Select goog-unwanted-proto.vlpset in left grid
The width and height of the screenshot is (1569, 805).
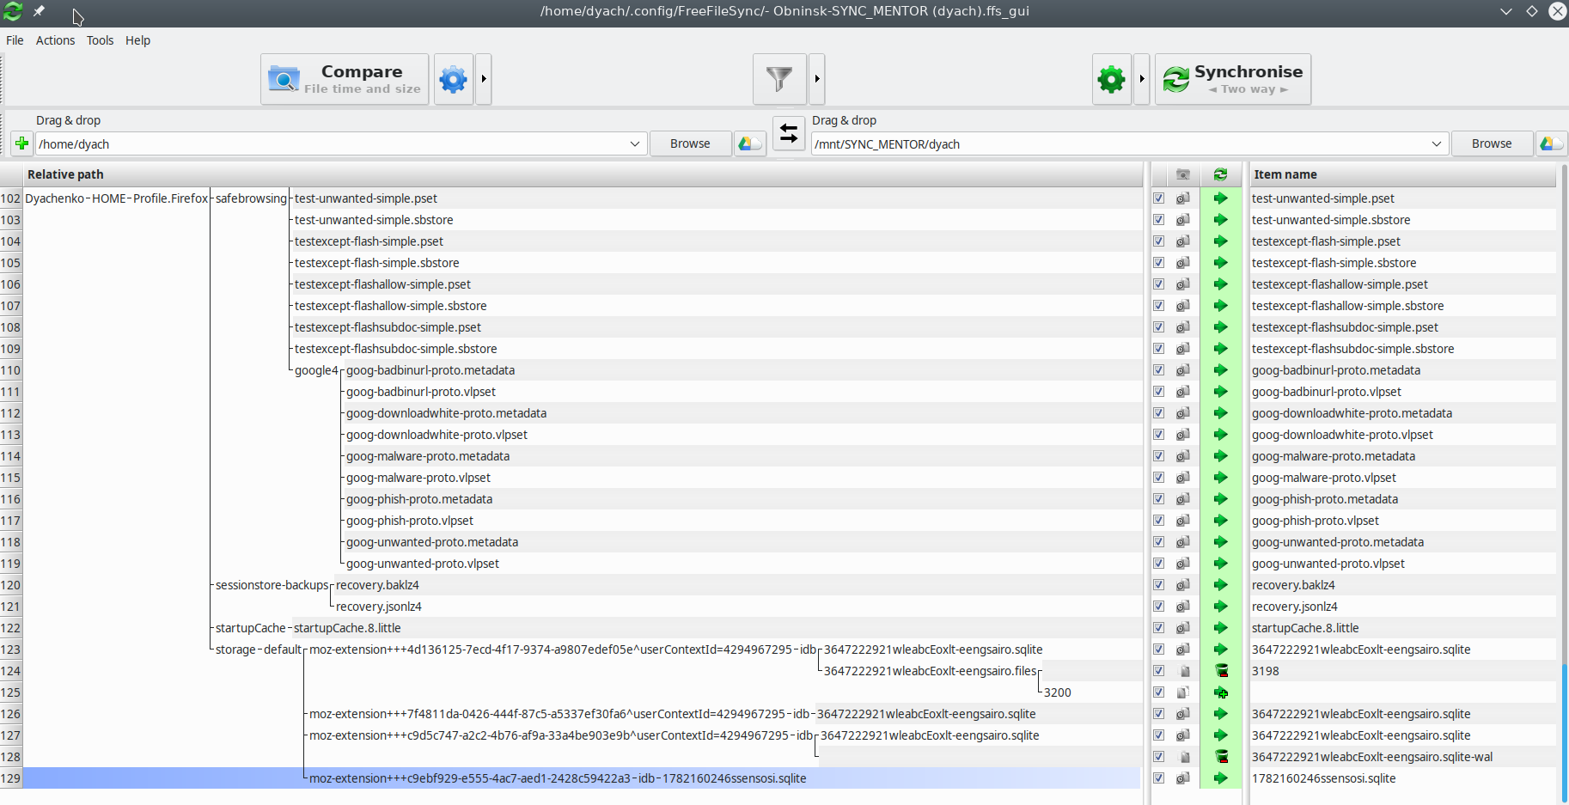(422, 564)
